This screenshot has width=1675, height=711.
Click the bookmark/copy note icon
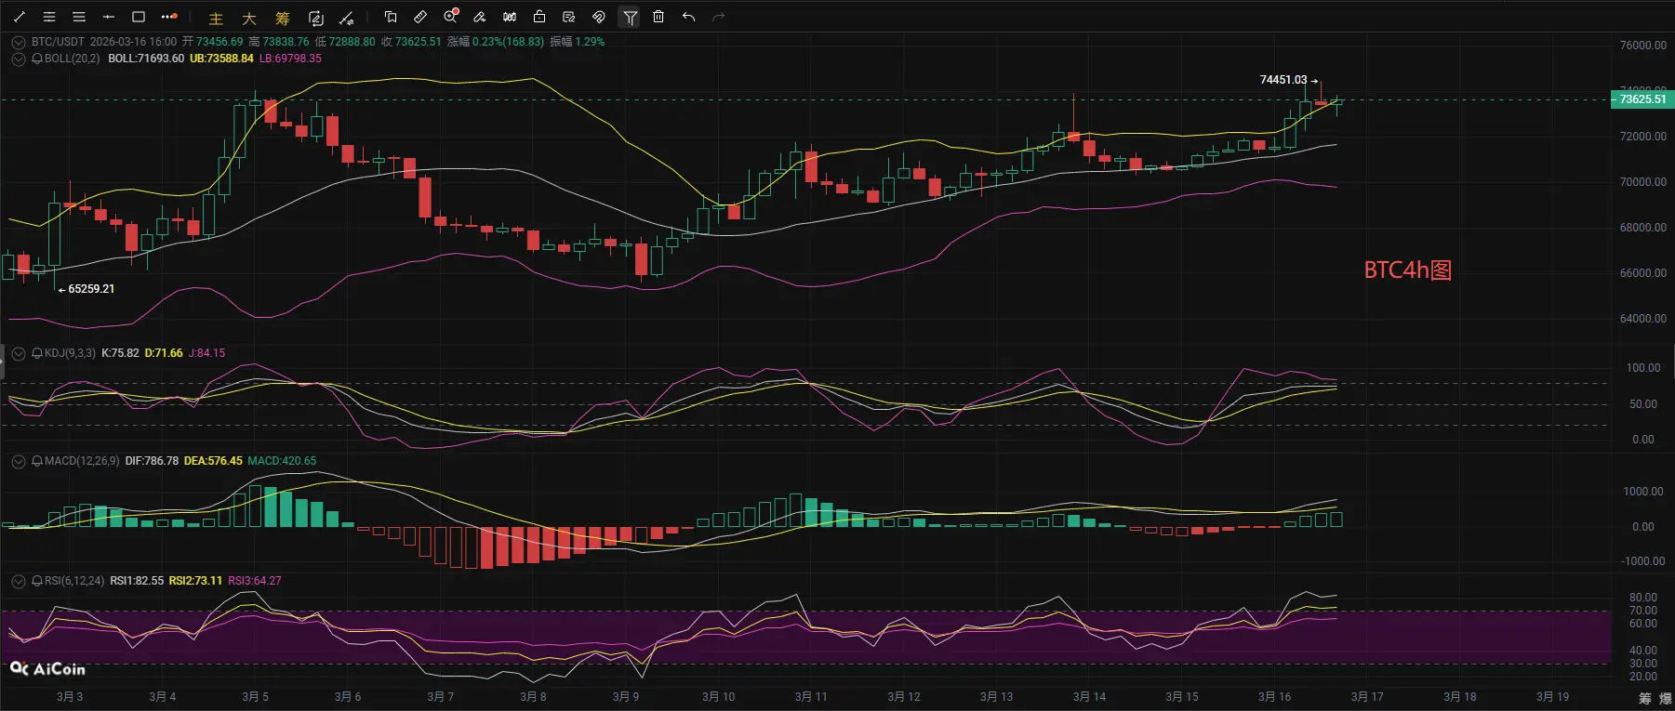tap(391, 17)
